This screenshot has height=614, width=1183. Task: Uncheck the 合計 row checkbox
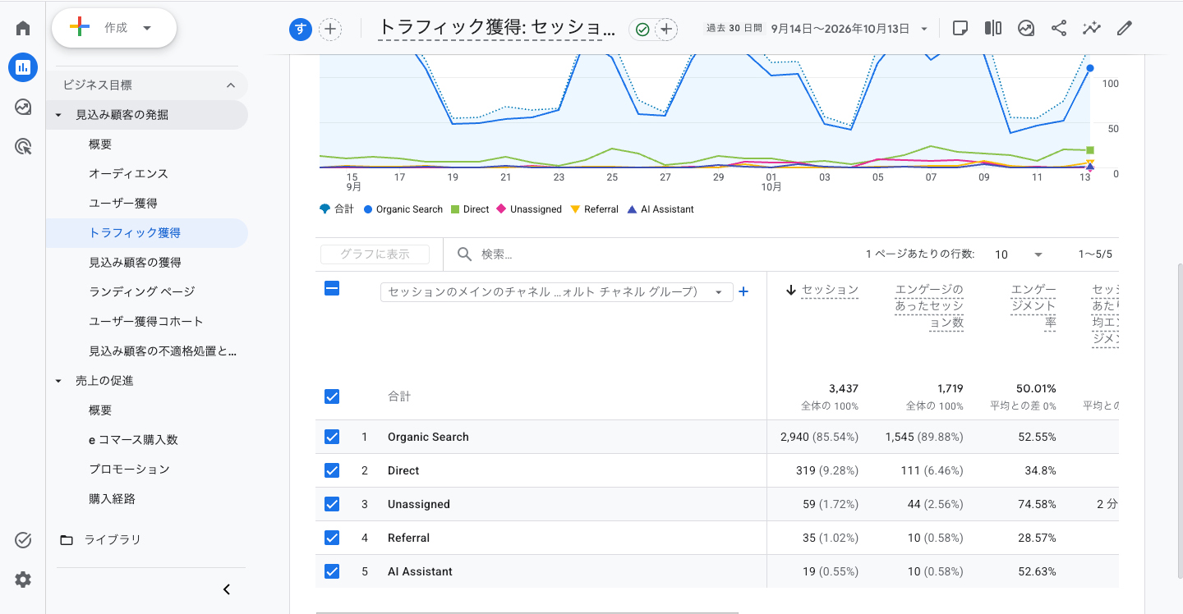[x=332, y=396]
